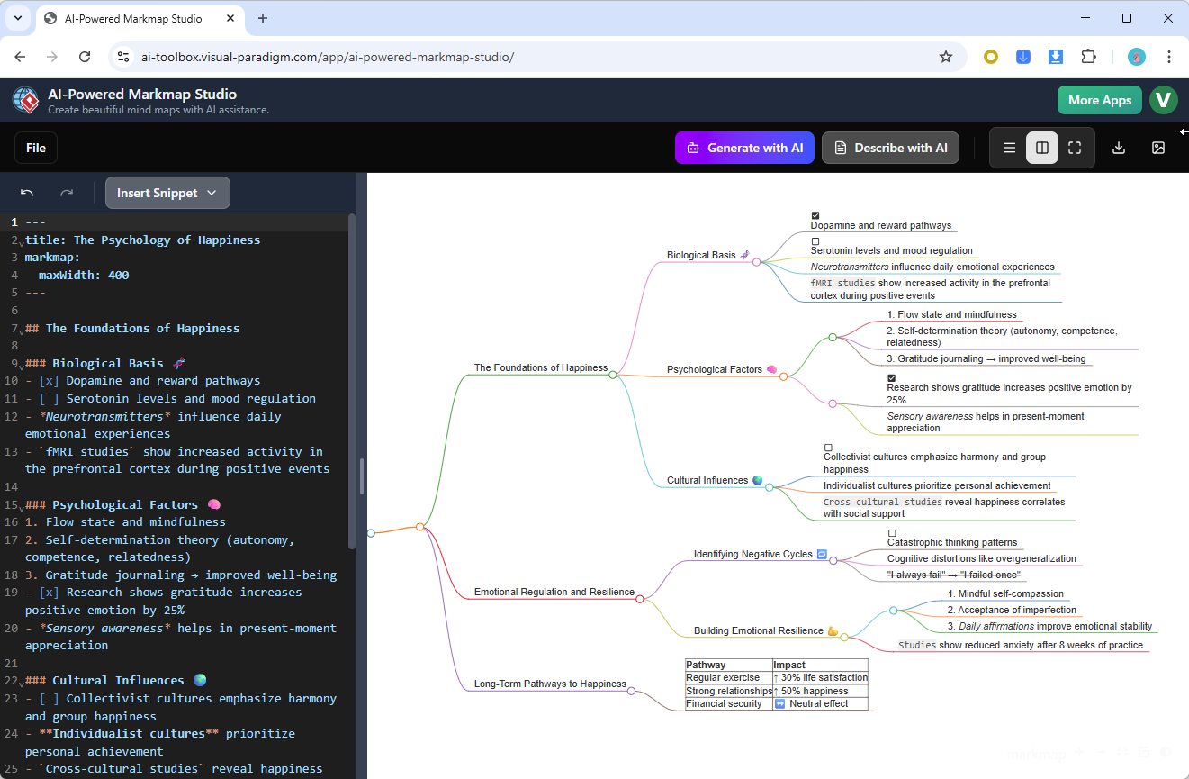Toggle markmap dark mode

pos(1164,752)
